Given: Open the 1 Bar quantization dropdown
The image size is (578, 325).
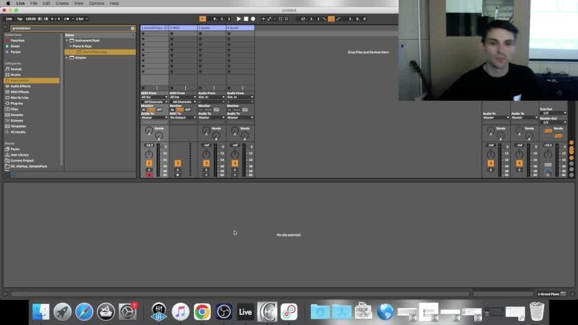Looking at the screenshot, I should (x=82, y=19).
